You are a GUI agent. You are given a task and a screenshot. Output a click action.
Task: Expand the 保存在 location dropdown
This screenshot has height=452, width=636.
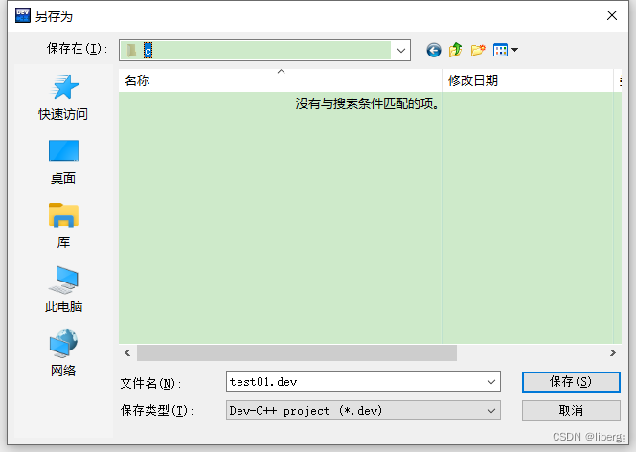(401, 51)
